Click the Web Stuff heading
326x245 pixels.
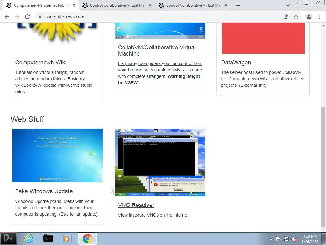[x=27, y=119]
